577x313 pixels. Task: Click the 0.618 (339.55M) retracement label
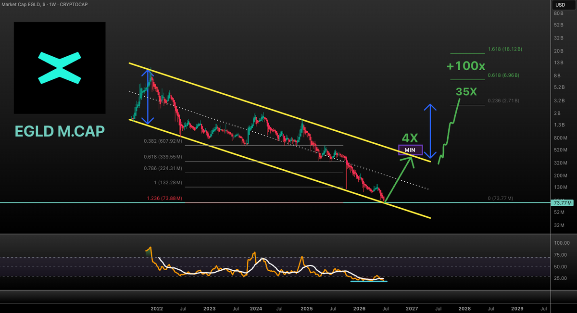pos(162,157)
